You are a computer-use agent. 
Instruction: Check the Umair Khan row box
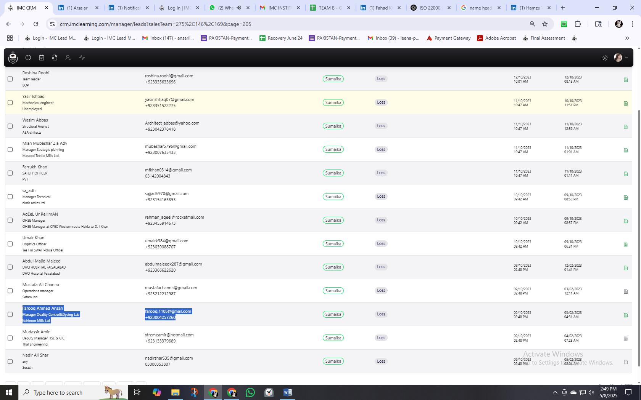click(x=10, y=244)
